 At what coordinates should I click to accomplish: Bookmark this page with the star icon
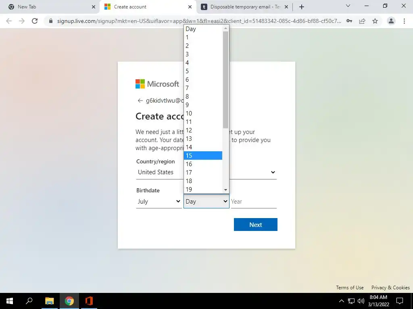(x=375, y=21)
